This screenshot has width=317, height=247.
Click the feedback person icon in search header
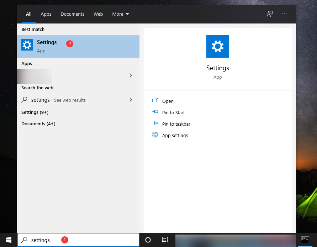click(x=269, y=14)
